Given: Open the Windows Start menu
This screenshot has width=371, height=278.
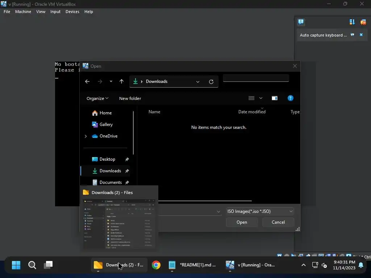Looking at the screenshot, I should (16, 265).
